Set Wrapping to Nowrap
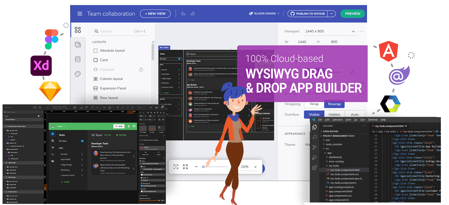The height and width of the screenshot is (205, 449). click(334, 104)
